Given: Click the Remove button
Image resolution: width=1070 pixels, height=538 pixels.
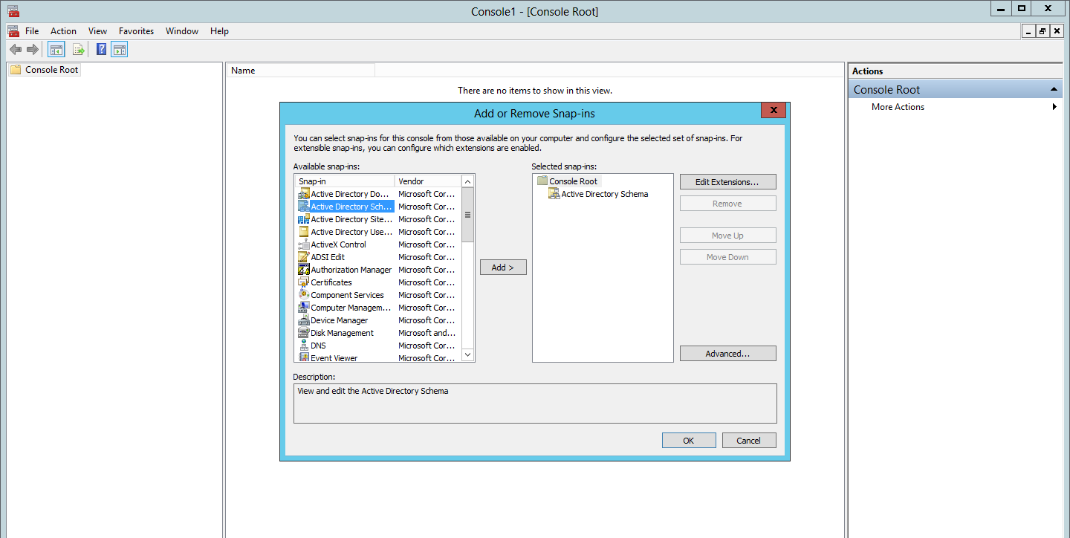Looking at the screenshot, I should point(727,204).
